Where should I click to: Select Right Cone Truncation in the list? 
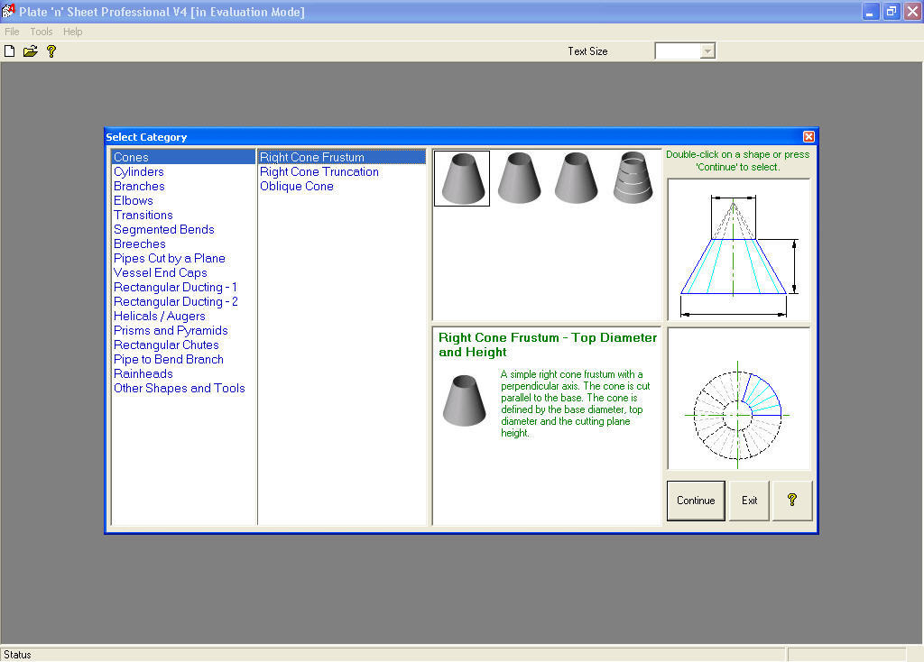pyautogui.click(x=319, y=171)
